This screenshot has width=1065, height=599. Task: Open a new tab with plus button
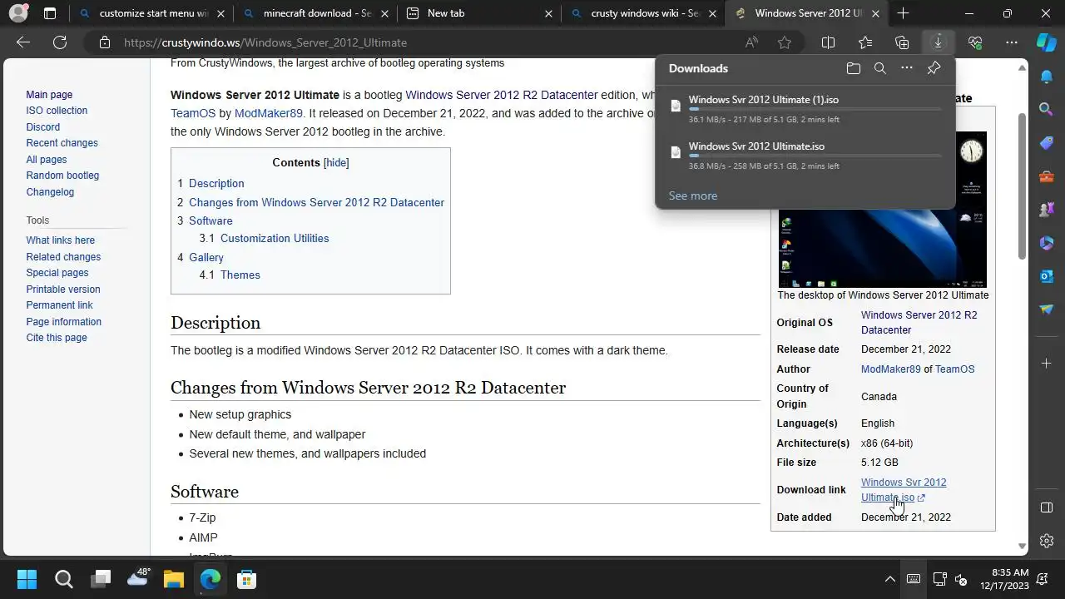(x=903, y=13)
